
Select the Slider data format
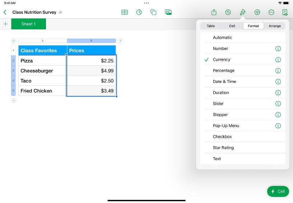click(218, 103)
